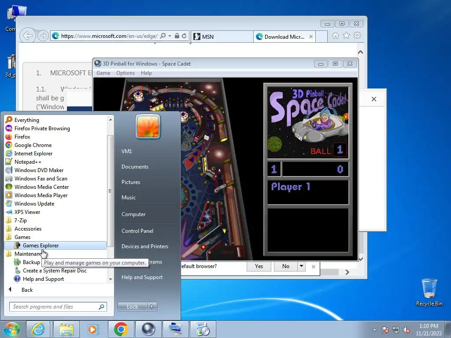Open Windows Explorer taskbar folder icon
Viewport: 451px width, 338px height.
(x=67, y=329)
